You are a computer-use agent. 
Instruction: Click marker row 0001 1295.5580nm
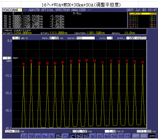click(34, 16)
